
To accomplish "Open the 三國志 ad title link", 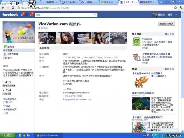I will point(148,117).
